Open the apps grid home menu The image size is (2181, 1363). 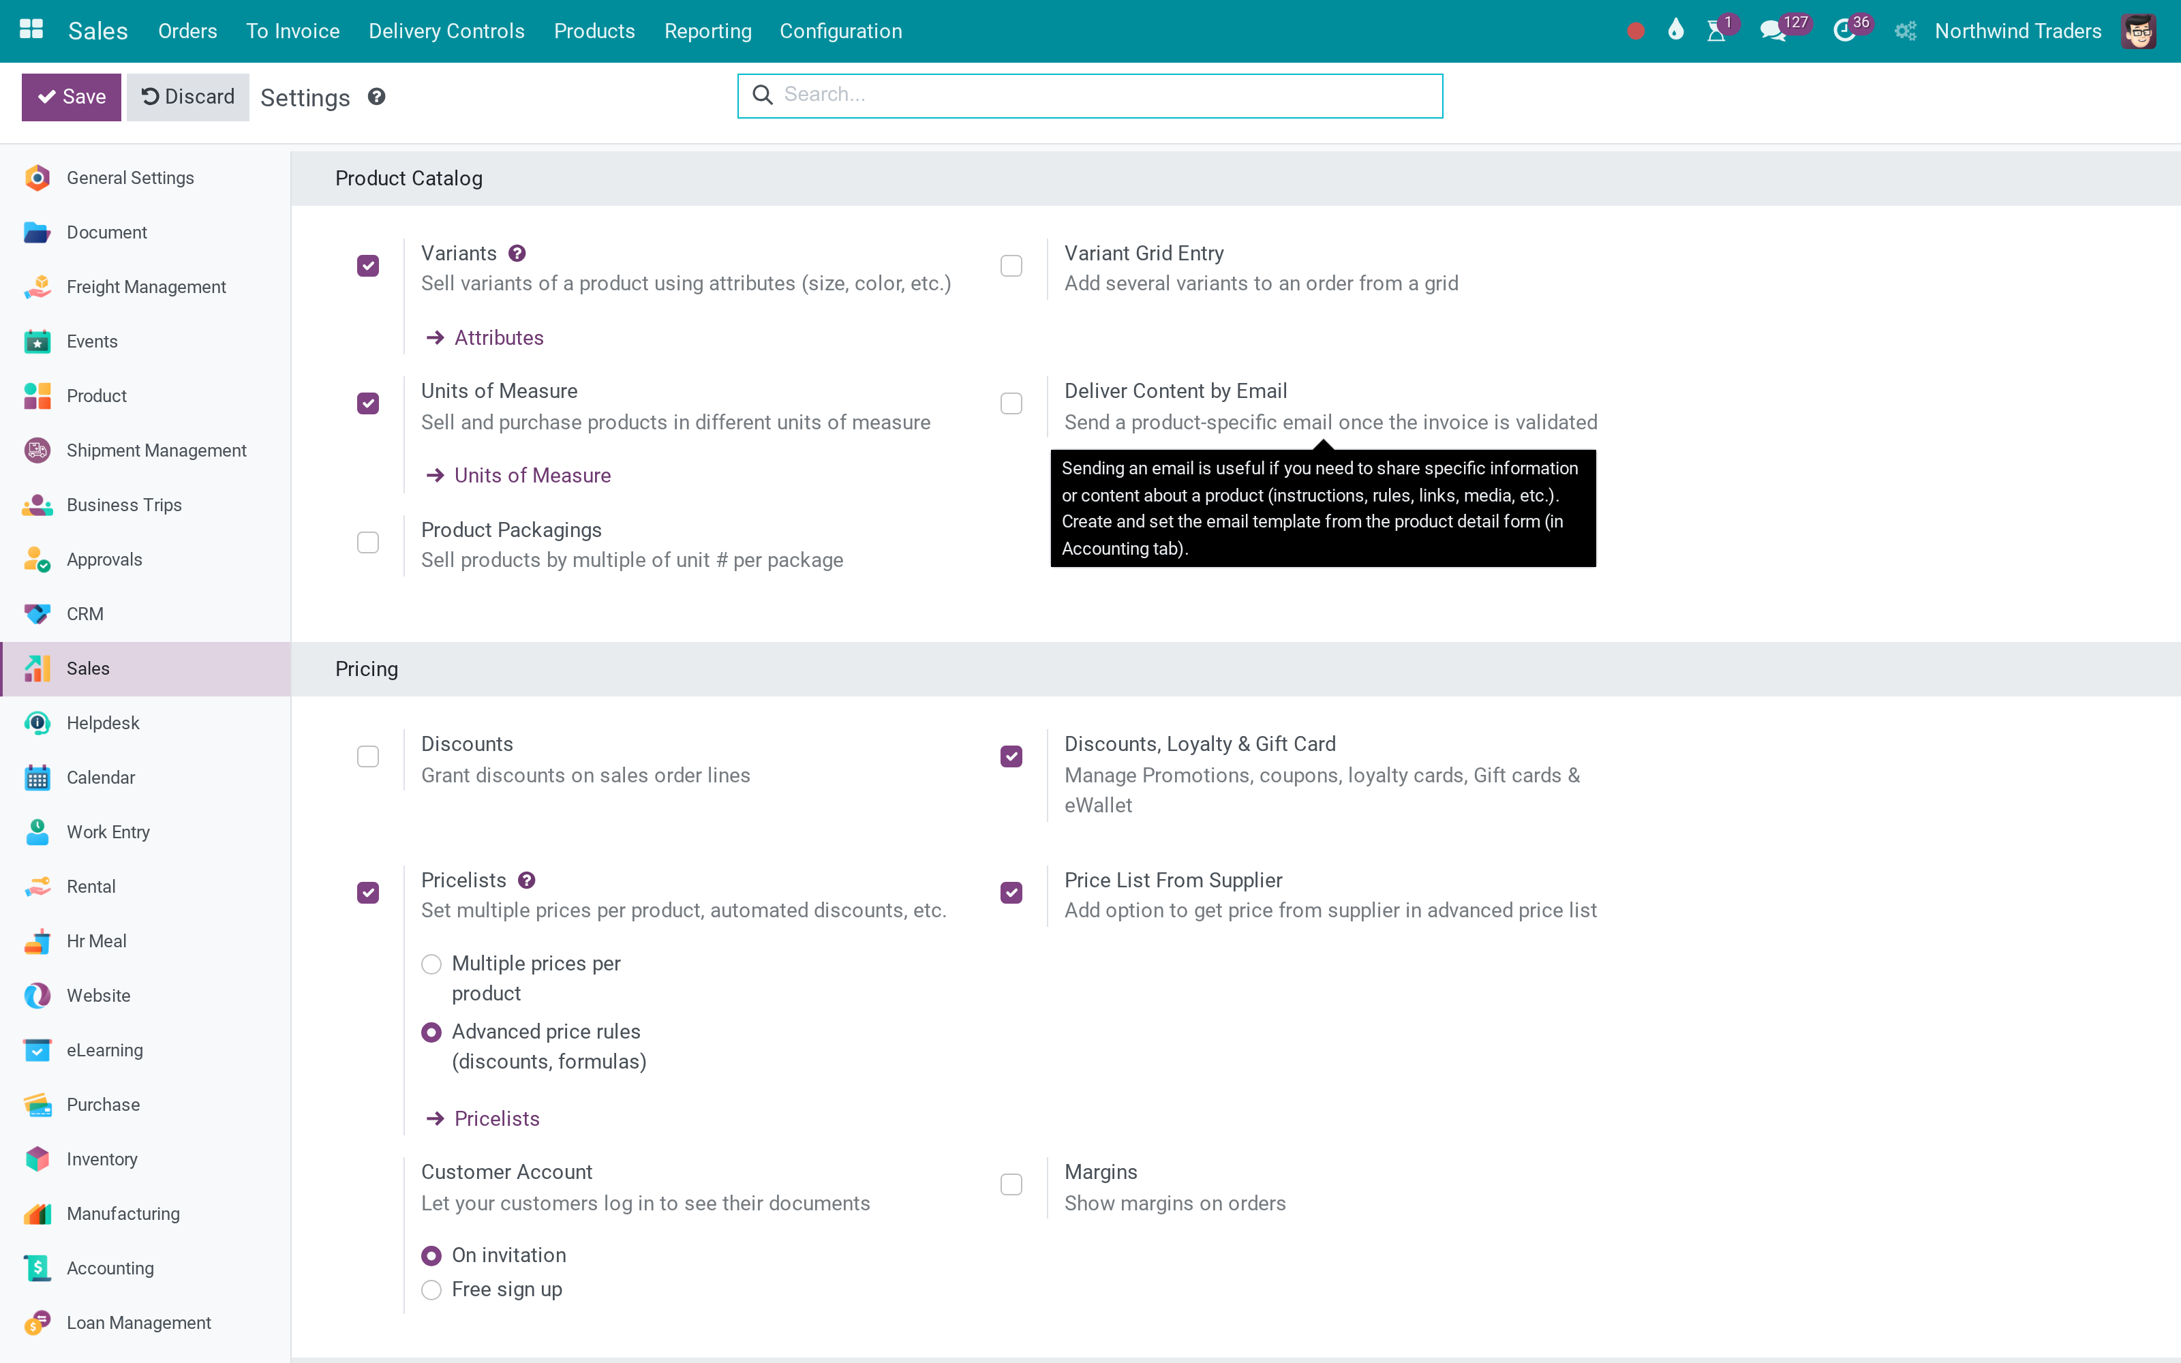[31, 30]
